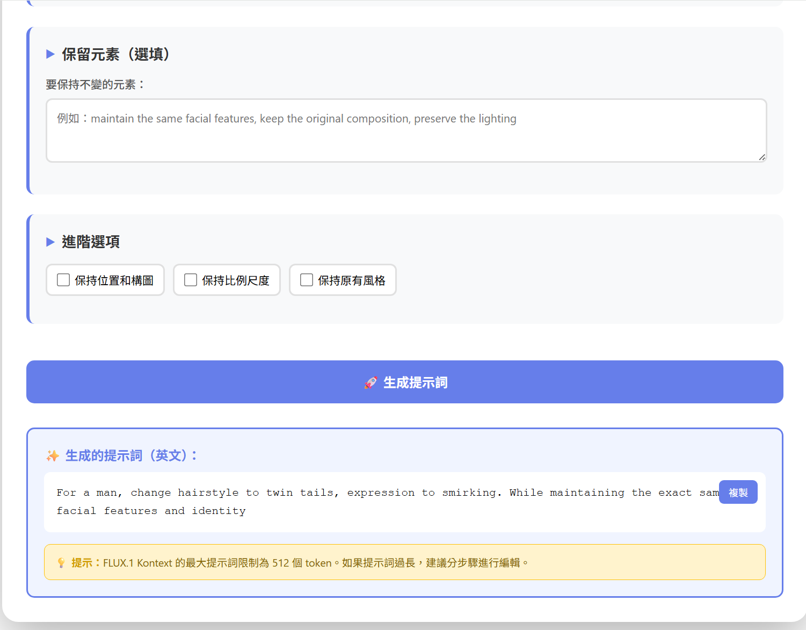
Task: Click the rocket icon on generate button
Action: click(371, 383)
